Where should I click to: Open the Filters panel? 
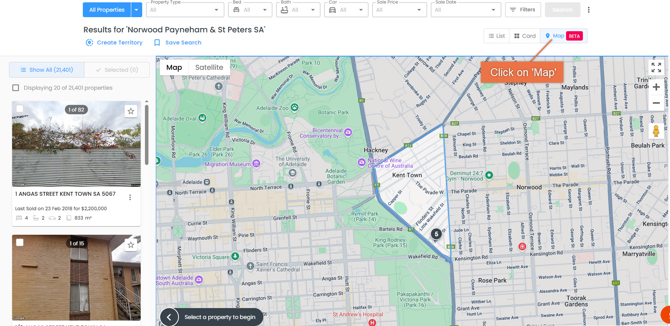coord(523,10)
